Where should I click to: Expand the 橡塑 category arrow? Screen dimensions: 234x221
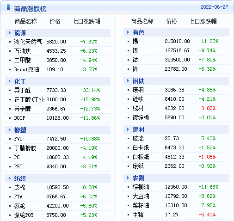[10, 130]
